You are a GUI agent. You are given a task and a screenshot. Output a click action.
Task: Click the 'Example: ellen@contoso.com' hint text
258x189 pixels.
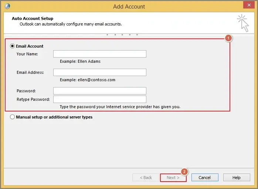click(x=88, y=80)
